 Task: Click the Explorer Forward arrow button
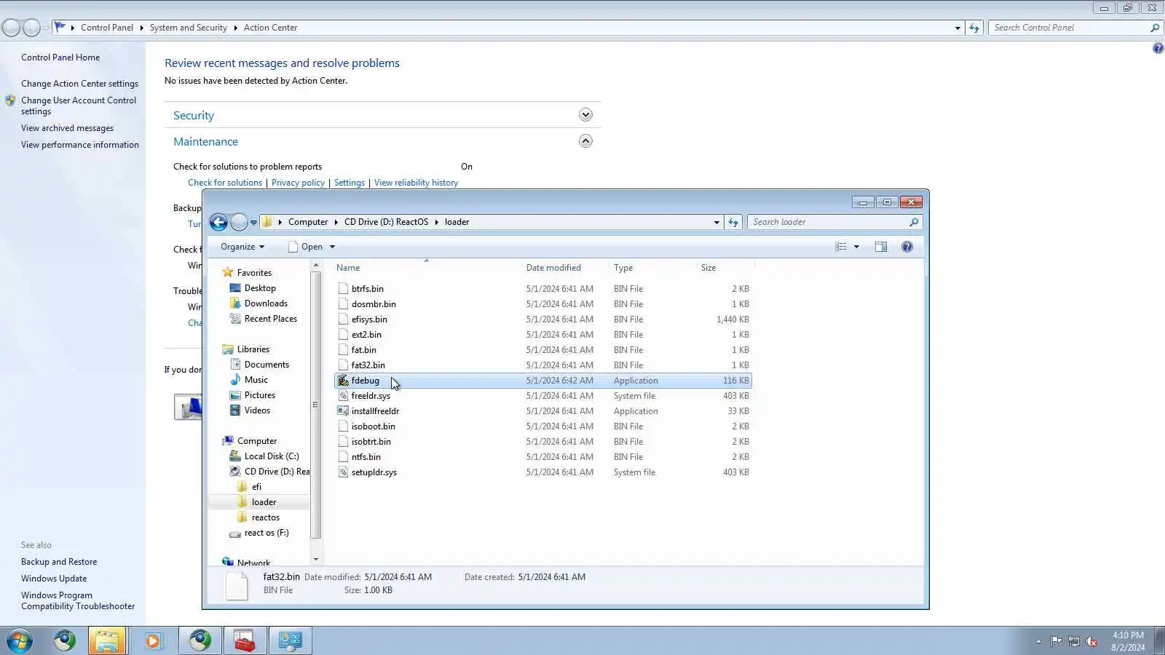point(239,223)
